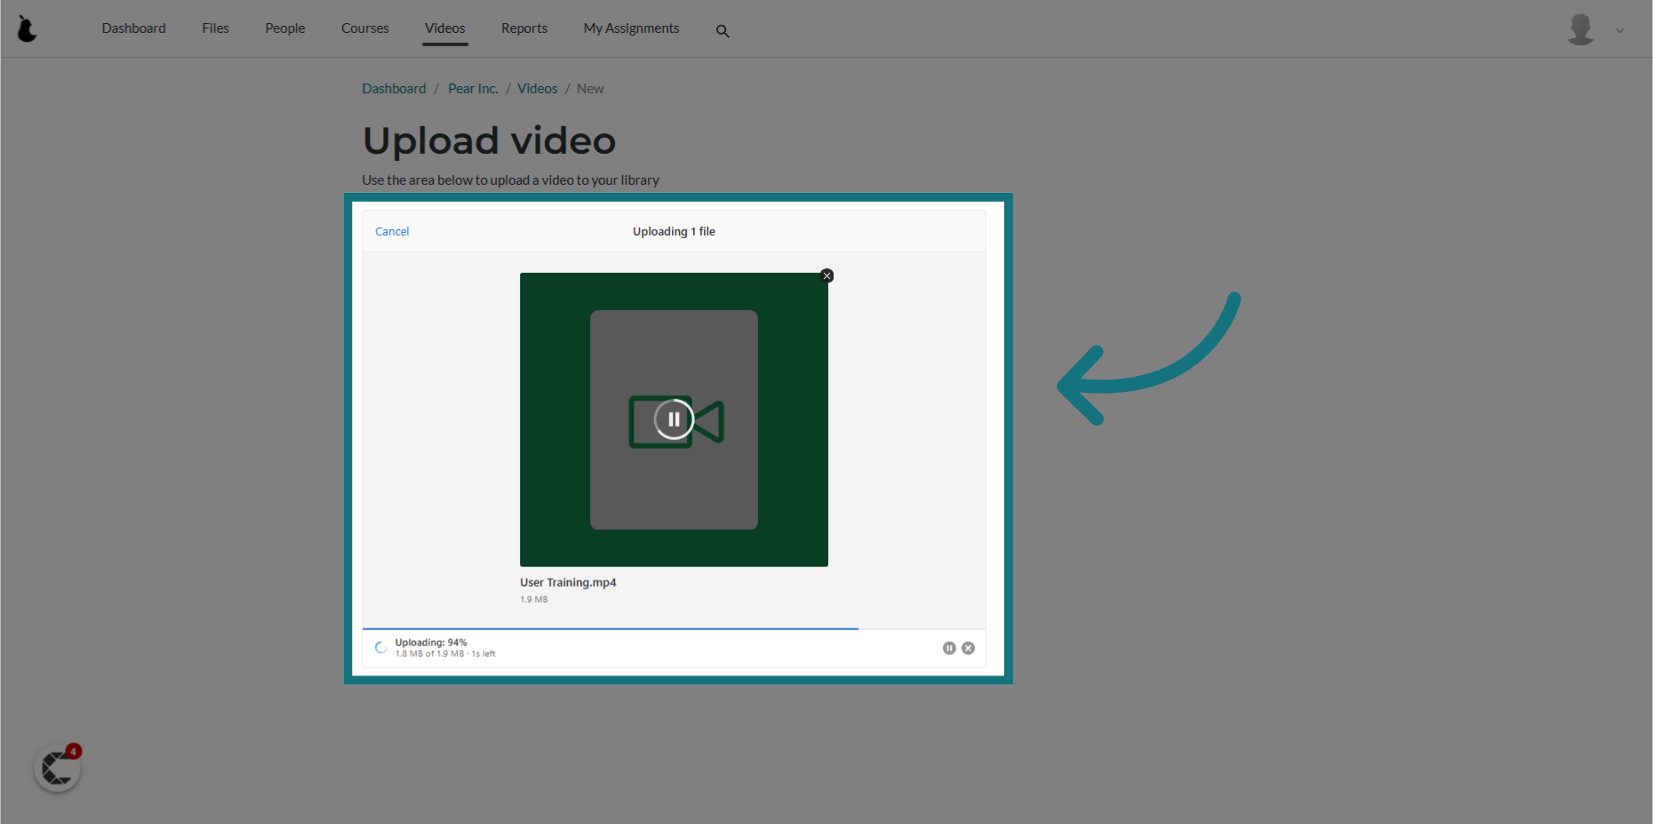Click Cancel in the uploader header
The height and width of the screenshot is (824, 1653).
392,231
